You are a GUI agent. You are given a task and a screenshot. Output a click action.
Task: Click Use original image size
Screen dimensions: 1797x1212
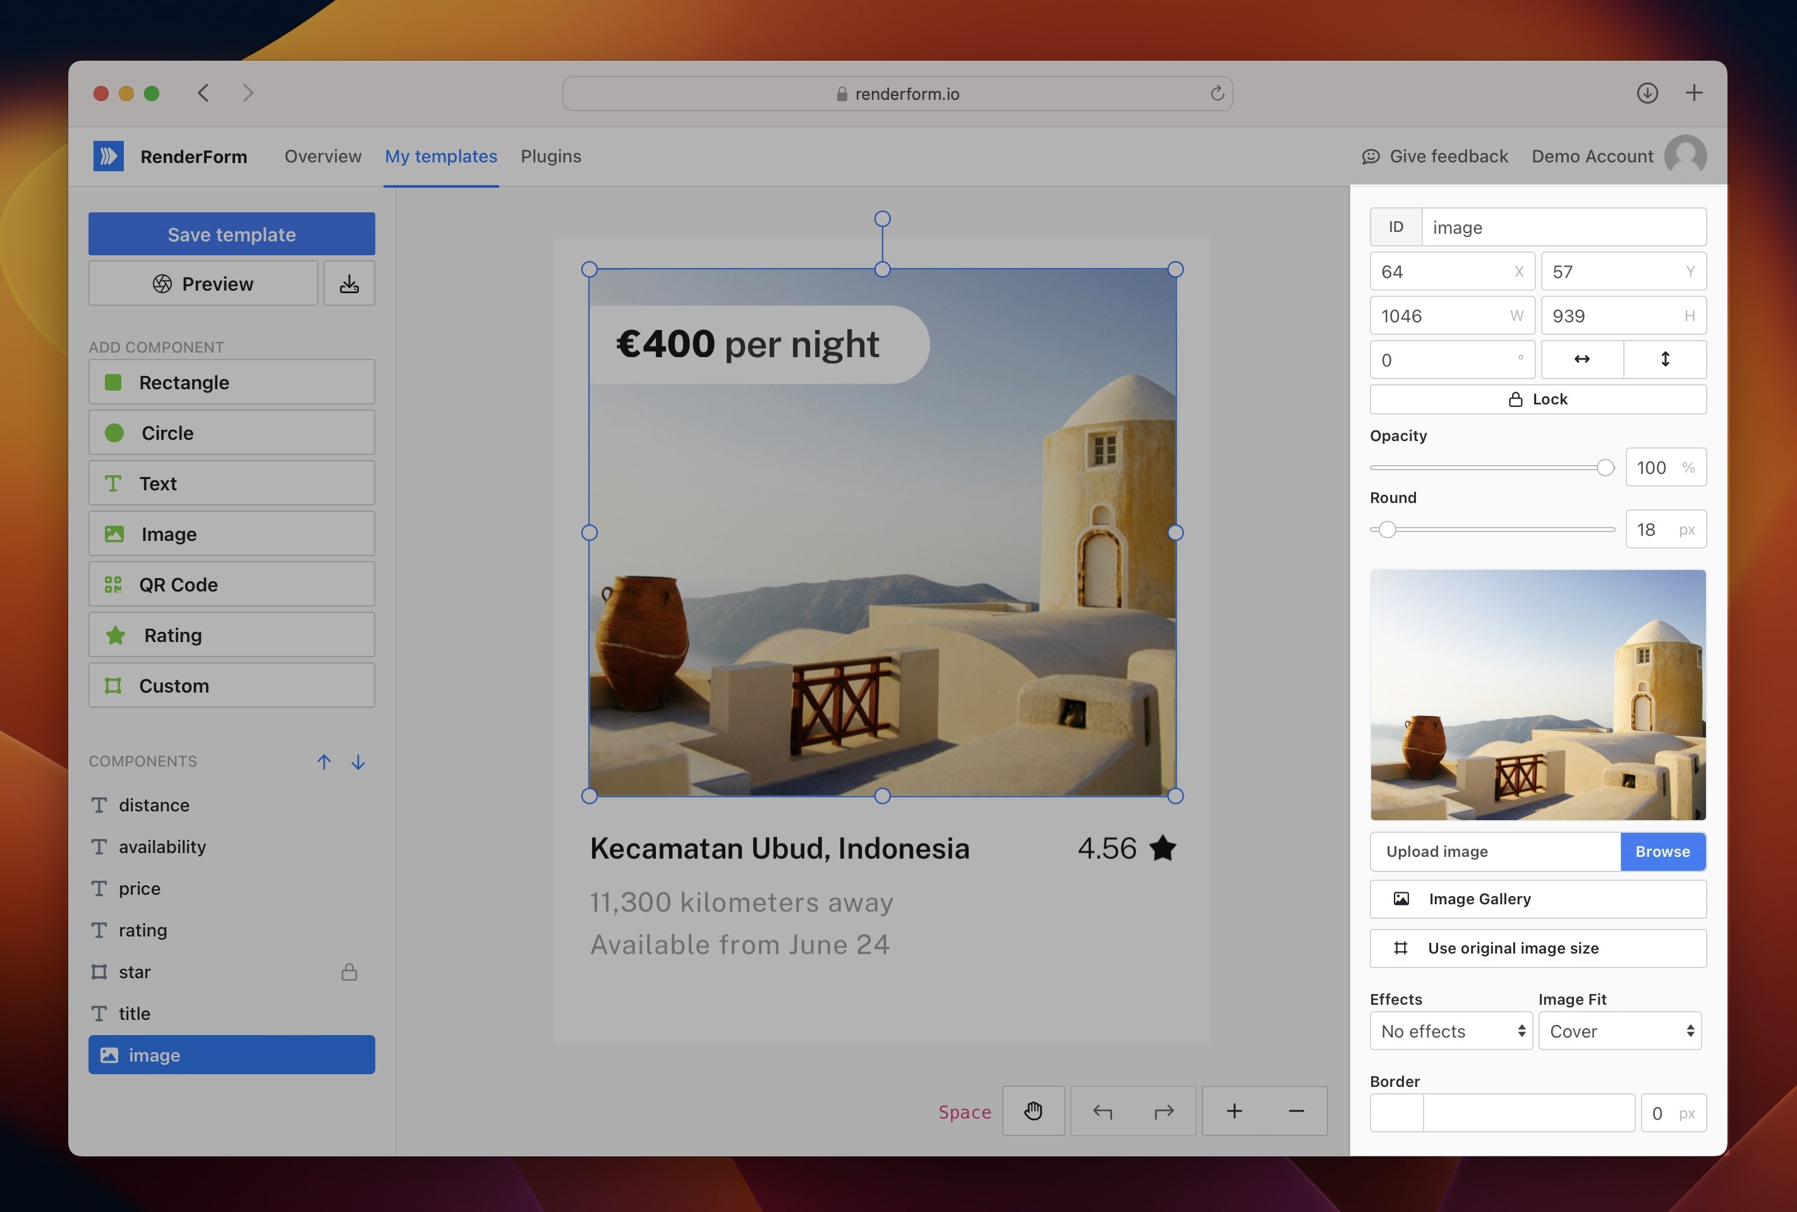(x=1538, y=948)
